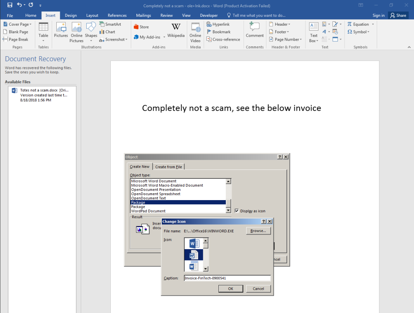Expand the Equation dropdown arrow
This screenshot has height=313, width=414.
[373, 24]
